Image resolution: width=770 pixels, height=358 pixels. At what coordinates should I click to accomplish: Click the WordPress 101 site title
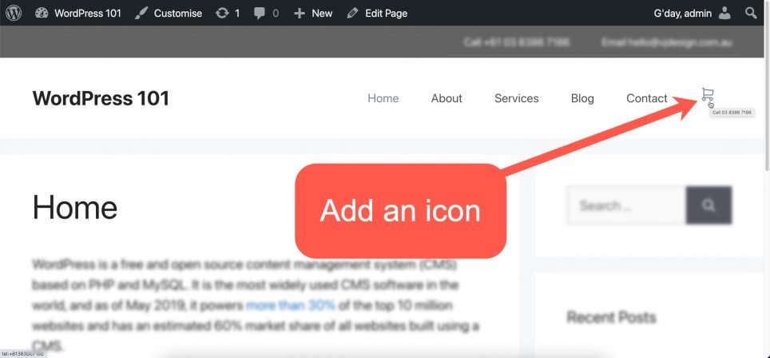[101, 98]
